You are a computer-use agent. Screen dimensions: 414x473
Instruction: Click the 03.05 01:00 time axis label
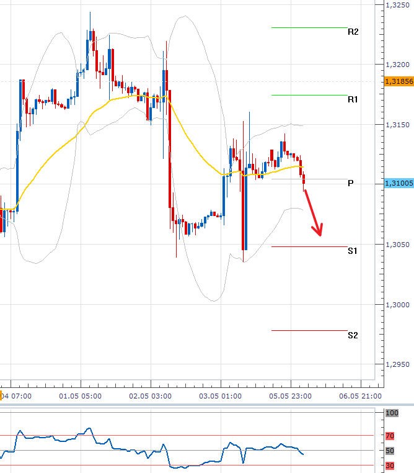click(220, 396)
